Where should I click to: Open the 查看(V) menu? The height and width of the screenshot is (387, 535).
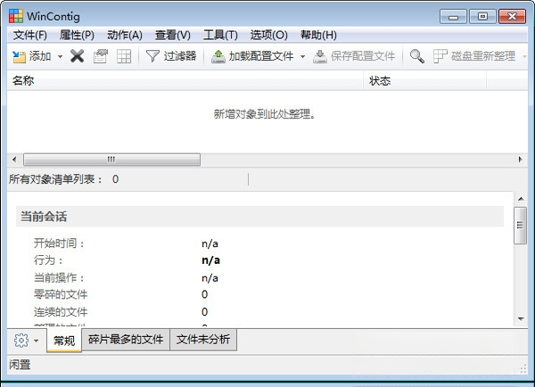(x=173, y=35)
